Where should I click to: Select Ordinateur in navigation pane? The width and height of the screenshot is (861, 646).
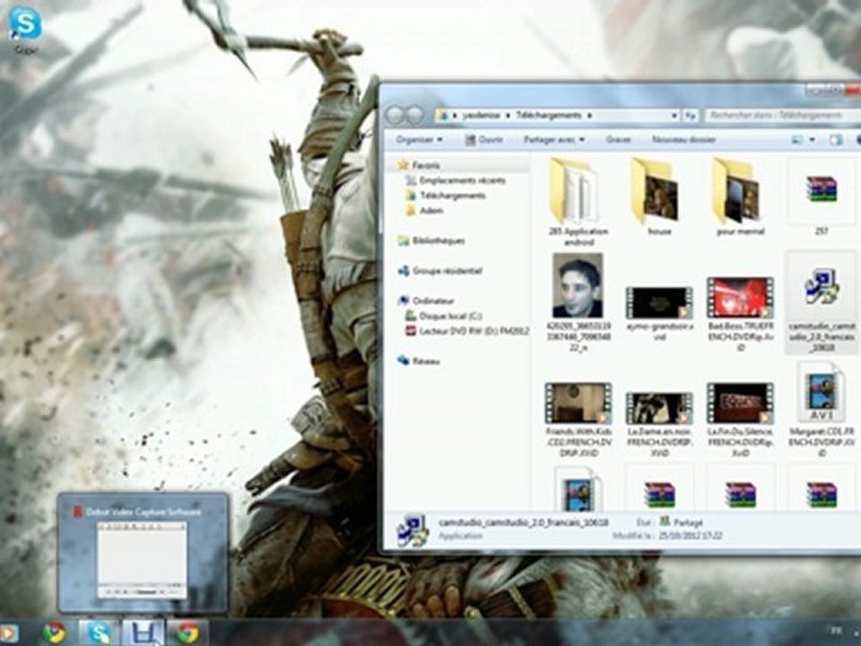tap(426, 301)
